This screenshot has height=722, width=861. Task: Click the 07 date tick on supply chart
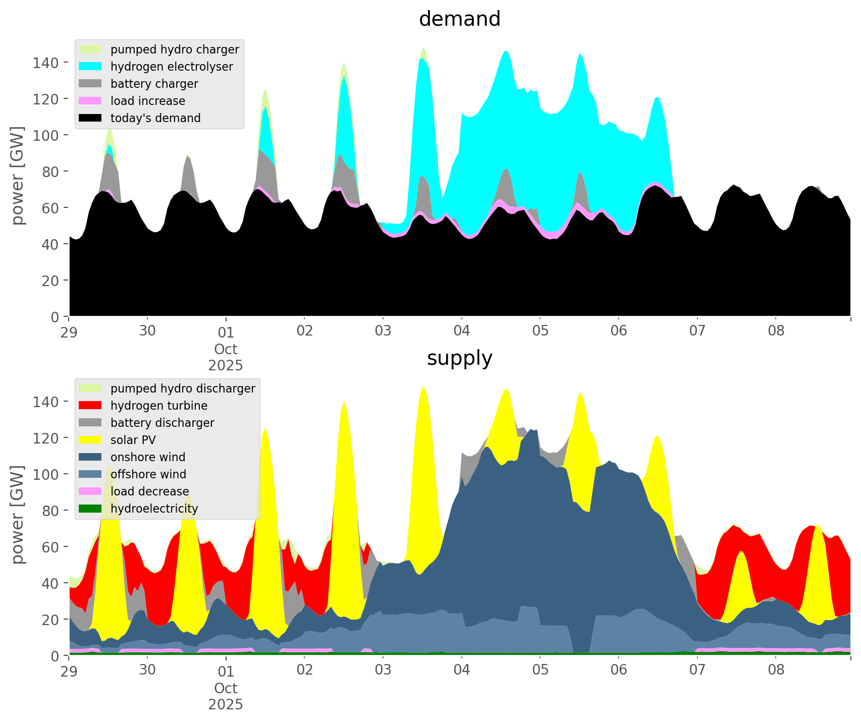pos(697,671)
